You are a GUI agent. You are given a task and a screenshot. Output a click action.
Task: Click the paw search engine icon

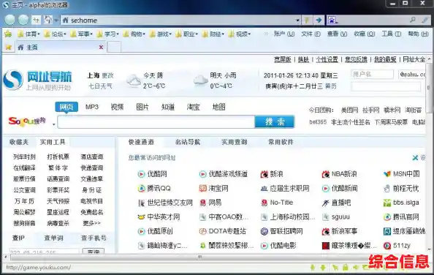point(332,20)
